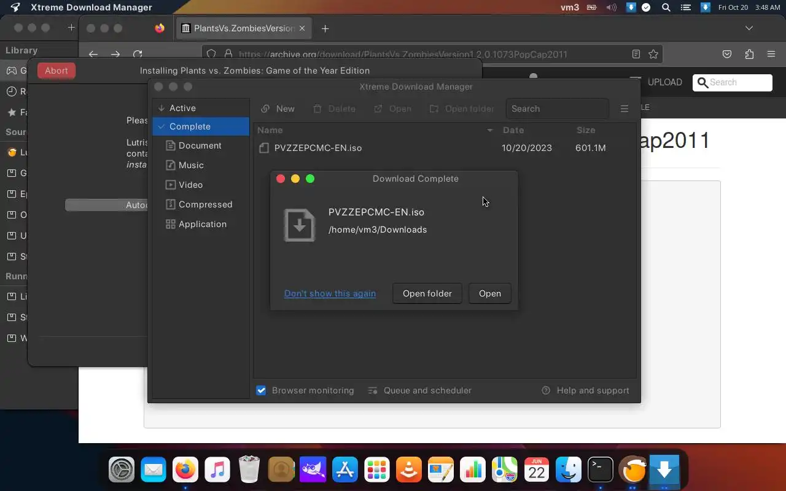Abort the Lutris installation
This screenshot has height=491, width=786.
56,71
